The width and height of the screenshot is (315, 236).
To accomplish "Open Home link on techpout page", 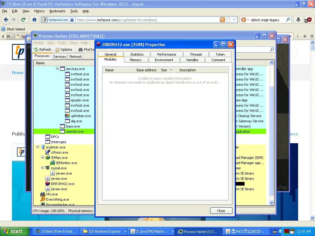I will 18,73.
